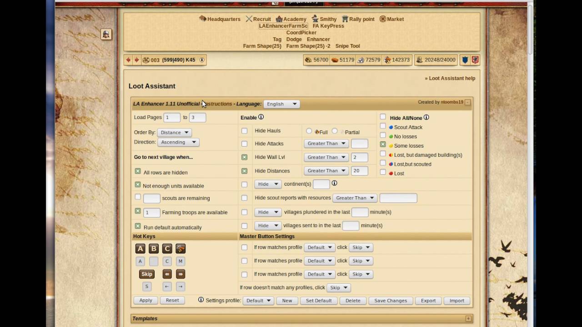
Task: Click the blue shield icon in the header
Action: [x=465, y=60]
